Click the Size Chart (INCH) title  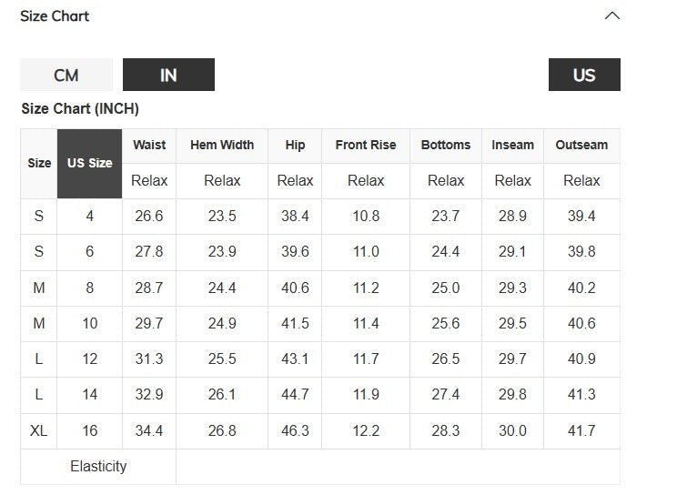click(x=80, y=109)
